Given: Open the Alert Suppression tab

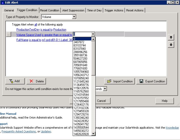Looking at the screenshot, I should point(73,10).
